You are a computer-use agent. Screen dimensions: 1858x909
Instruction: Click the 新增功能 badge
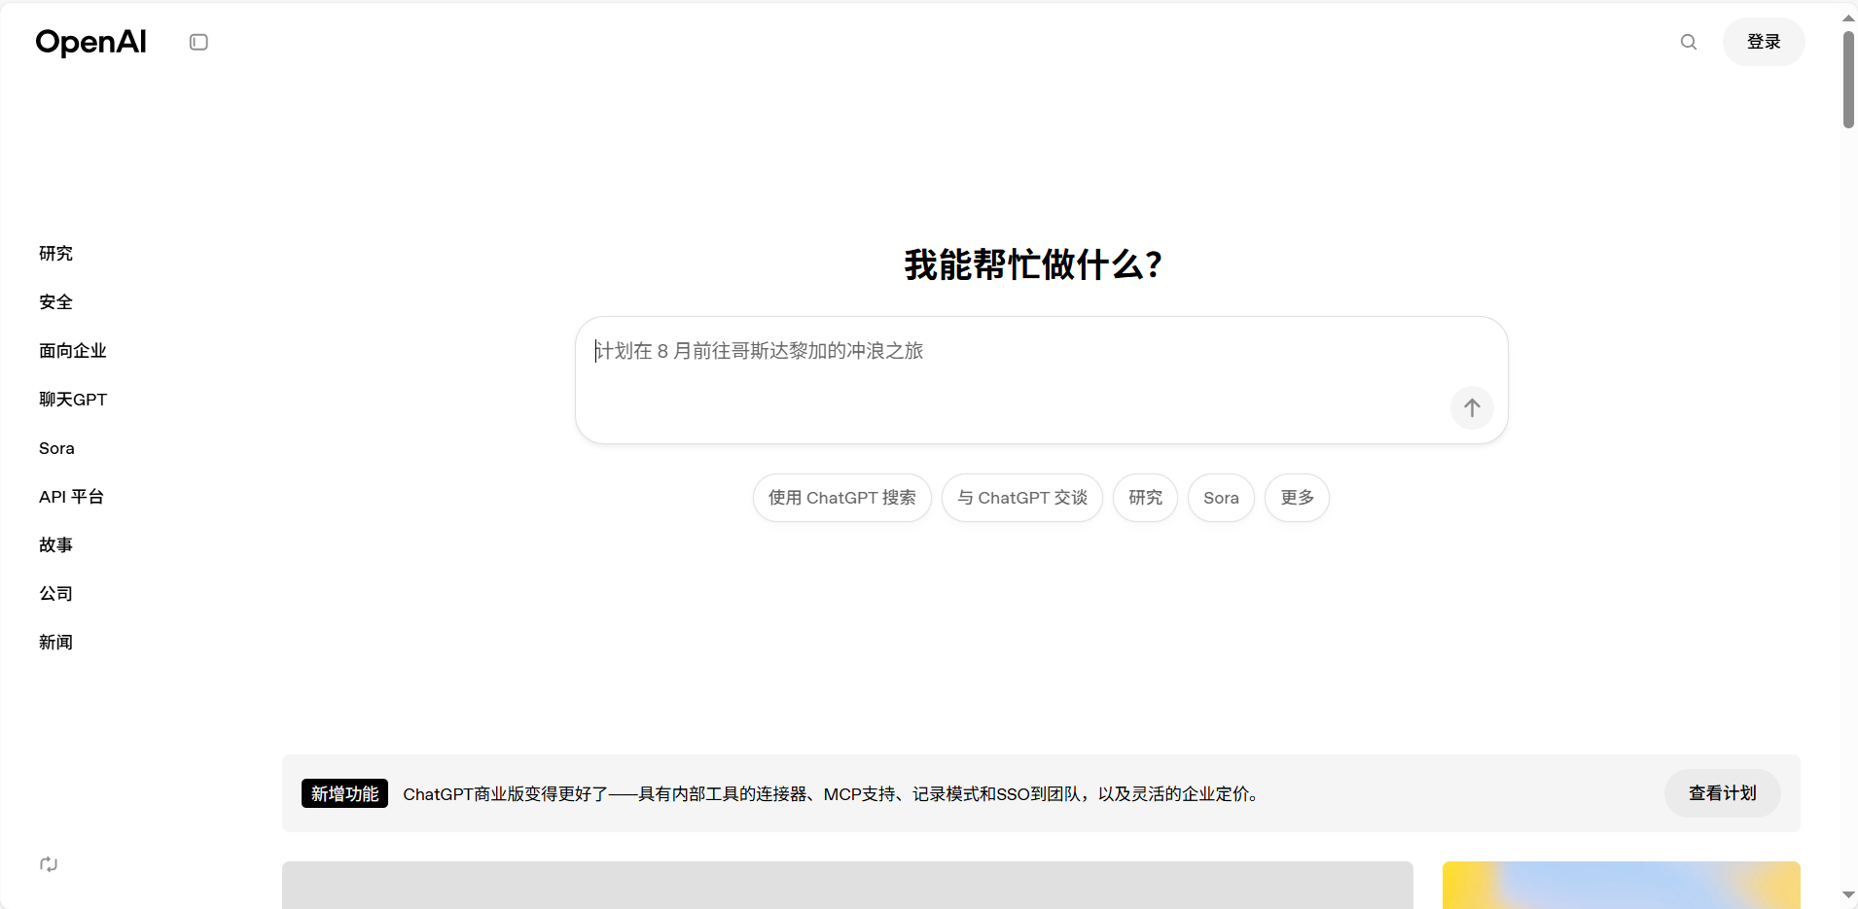pyautogui.click(x=343, y=793)
